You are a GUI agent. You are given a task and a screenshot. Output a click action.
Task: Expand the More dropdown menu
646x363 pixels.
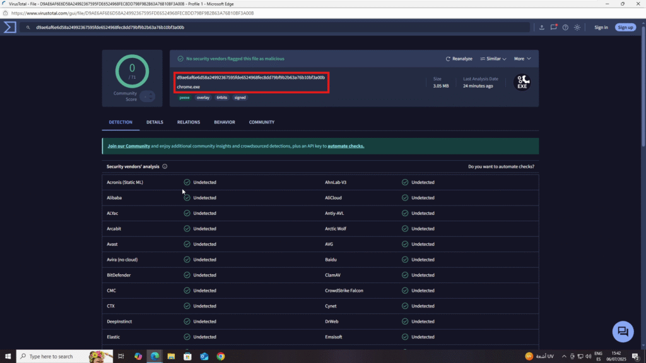coord(522,59)
